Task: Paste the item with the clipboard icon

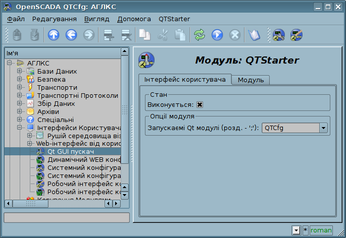Action: tap(180, 35)
